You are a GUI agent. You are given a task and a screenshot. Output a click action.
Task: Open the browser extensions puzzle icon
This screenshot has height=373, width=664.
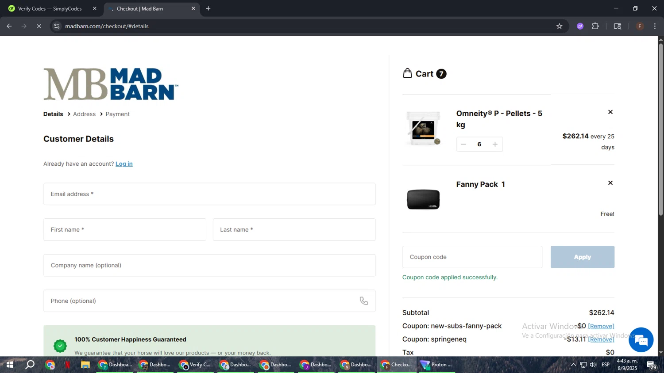pyautogui.click(x=595, y=26)
